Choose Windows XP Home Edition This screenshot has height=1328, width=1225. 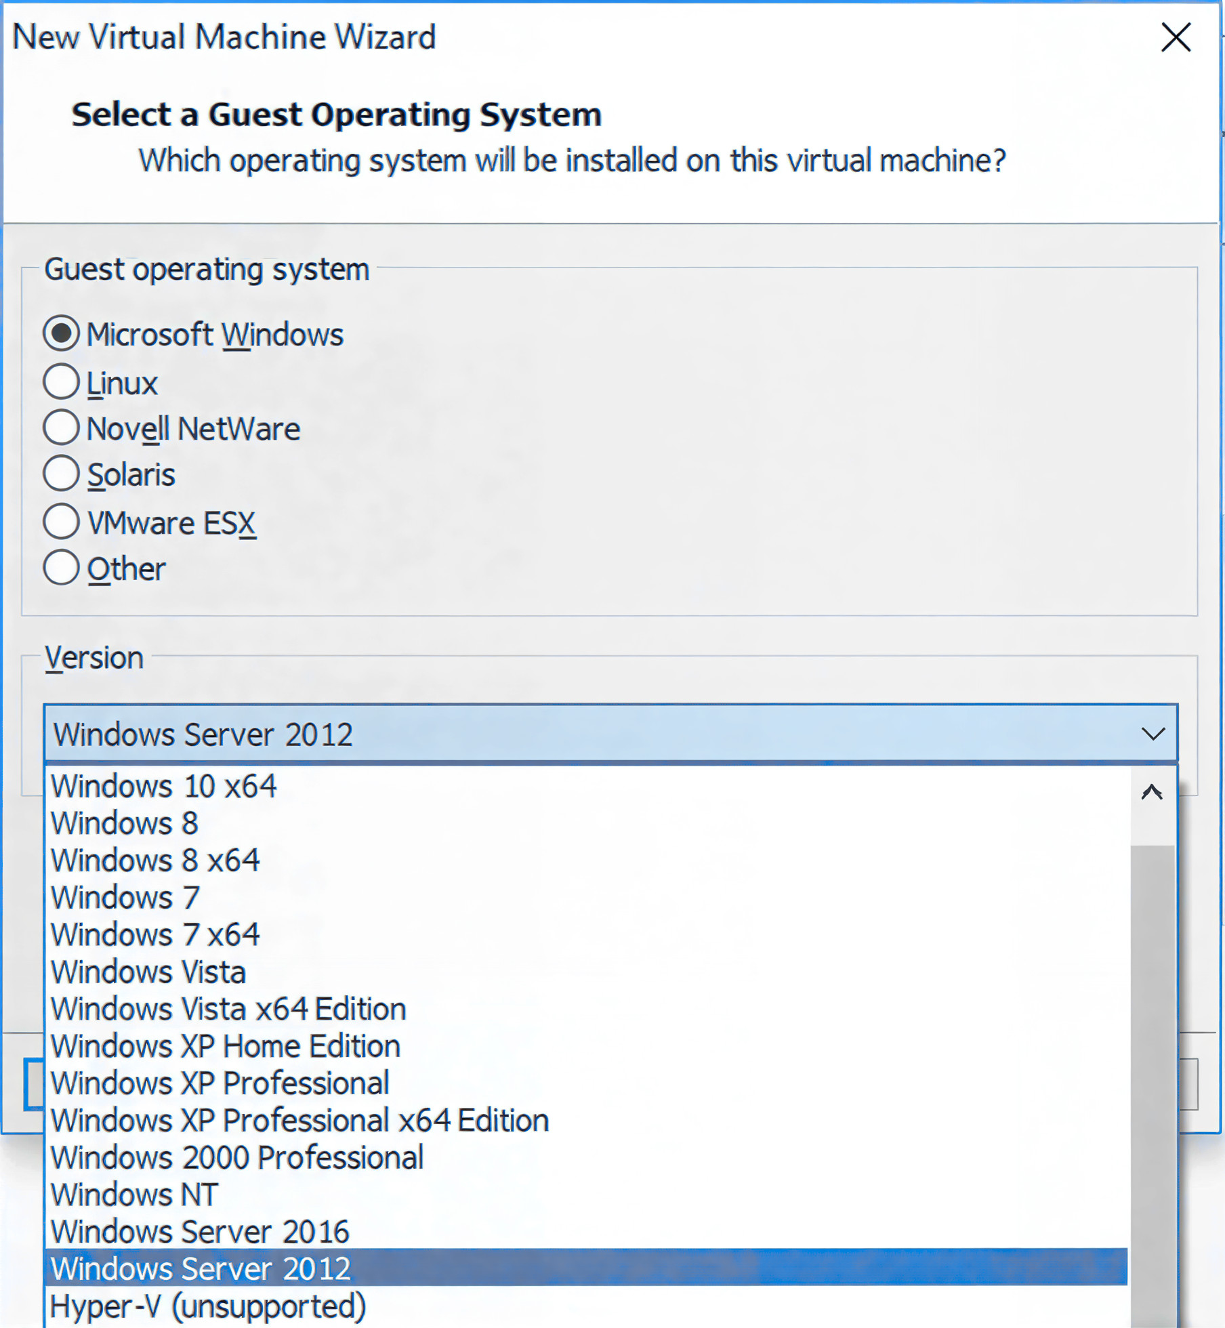pos(226,1046)
